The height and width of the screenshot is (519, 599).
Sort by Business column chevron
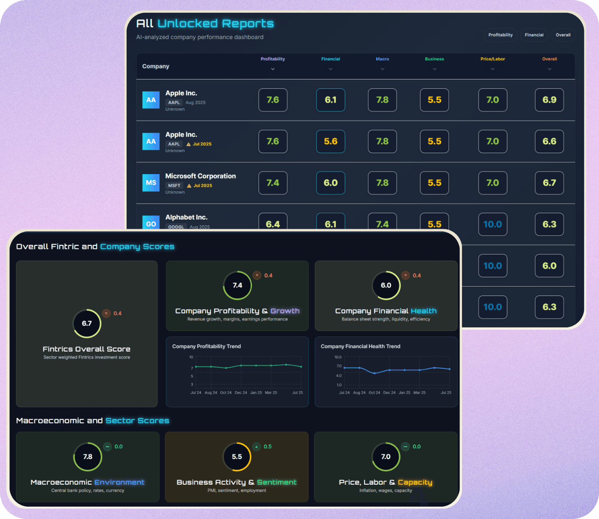point(434,69)
